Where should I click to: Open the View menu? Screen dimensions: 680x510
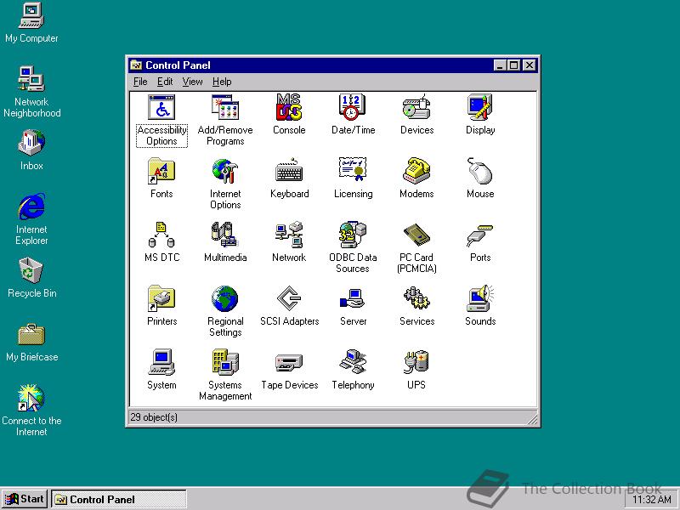pyautogui.click(x=192, y=82)
